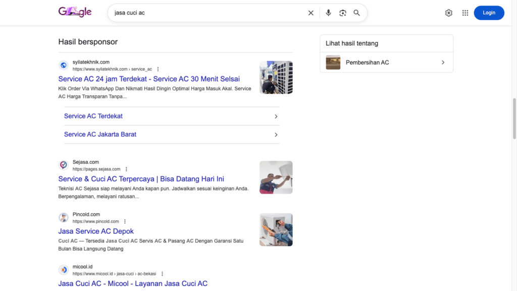
Task: Click the Google logo
Action: (x=75, y=12)
